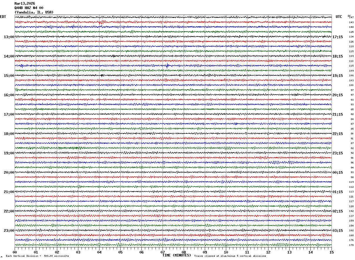355x260 pixels.
Task: Click the 18:00 EDT row label
Action: tap(9, 134)
